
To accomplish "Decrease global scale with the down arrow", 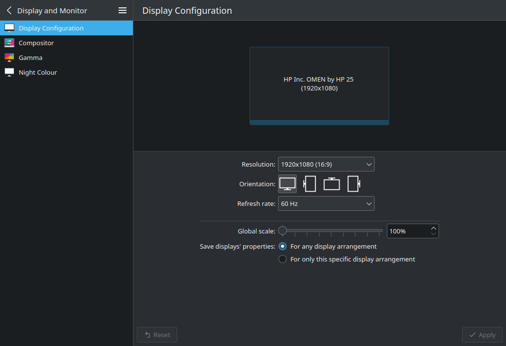I will coord(433,234).
